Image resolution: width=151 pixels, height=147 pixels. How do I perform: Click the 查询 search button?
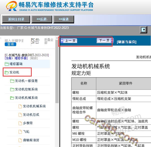point(10,44)
